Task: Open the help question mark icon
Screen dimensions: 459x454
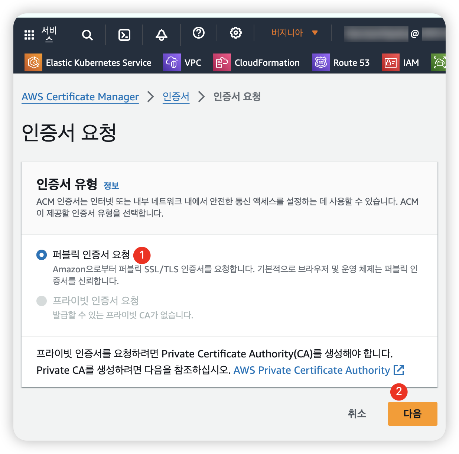Action: tap(199, 33)
